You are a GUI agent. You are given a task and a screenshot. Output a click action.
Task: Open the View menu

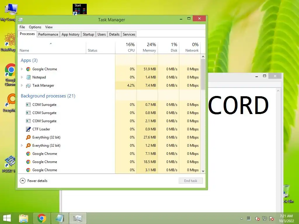click(49, 27)
